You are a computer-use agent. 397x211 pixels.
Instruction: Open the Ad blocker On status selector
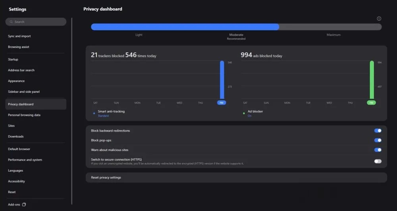(249, 116)
